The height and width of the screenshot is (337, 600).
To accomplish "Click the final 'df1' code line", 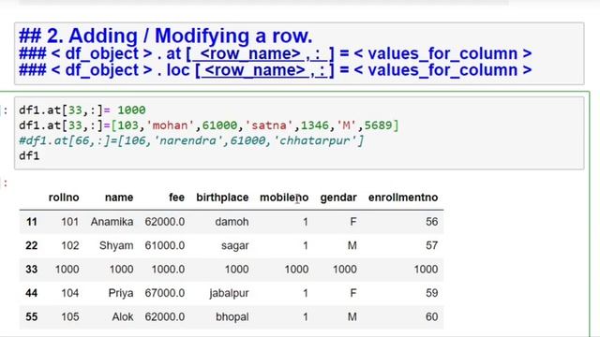I will (29, 156).
